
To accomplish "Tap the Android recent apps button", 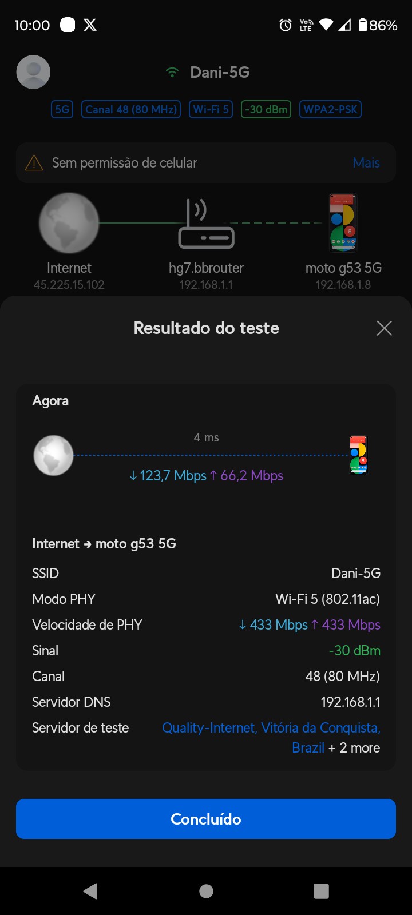I will (321, 891).
